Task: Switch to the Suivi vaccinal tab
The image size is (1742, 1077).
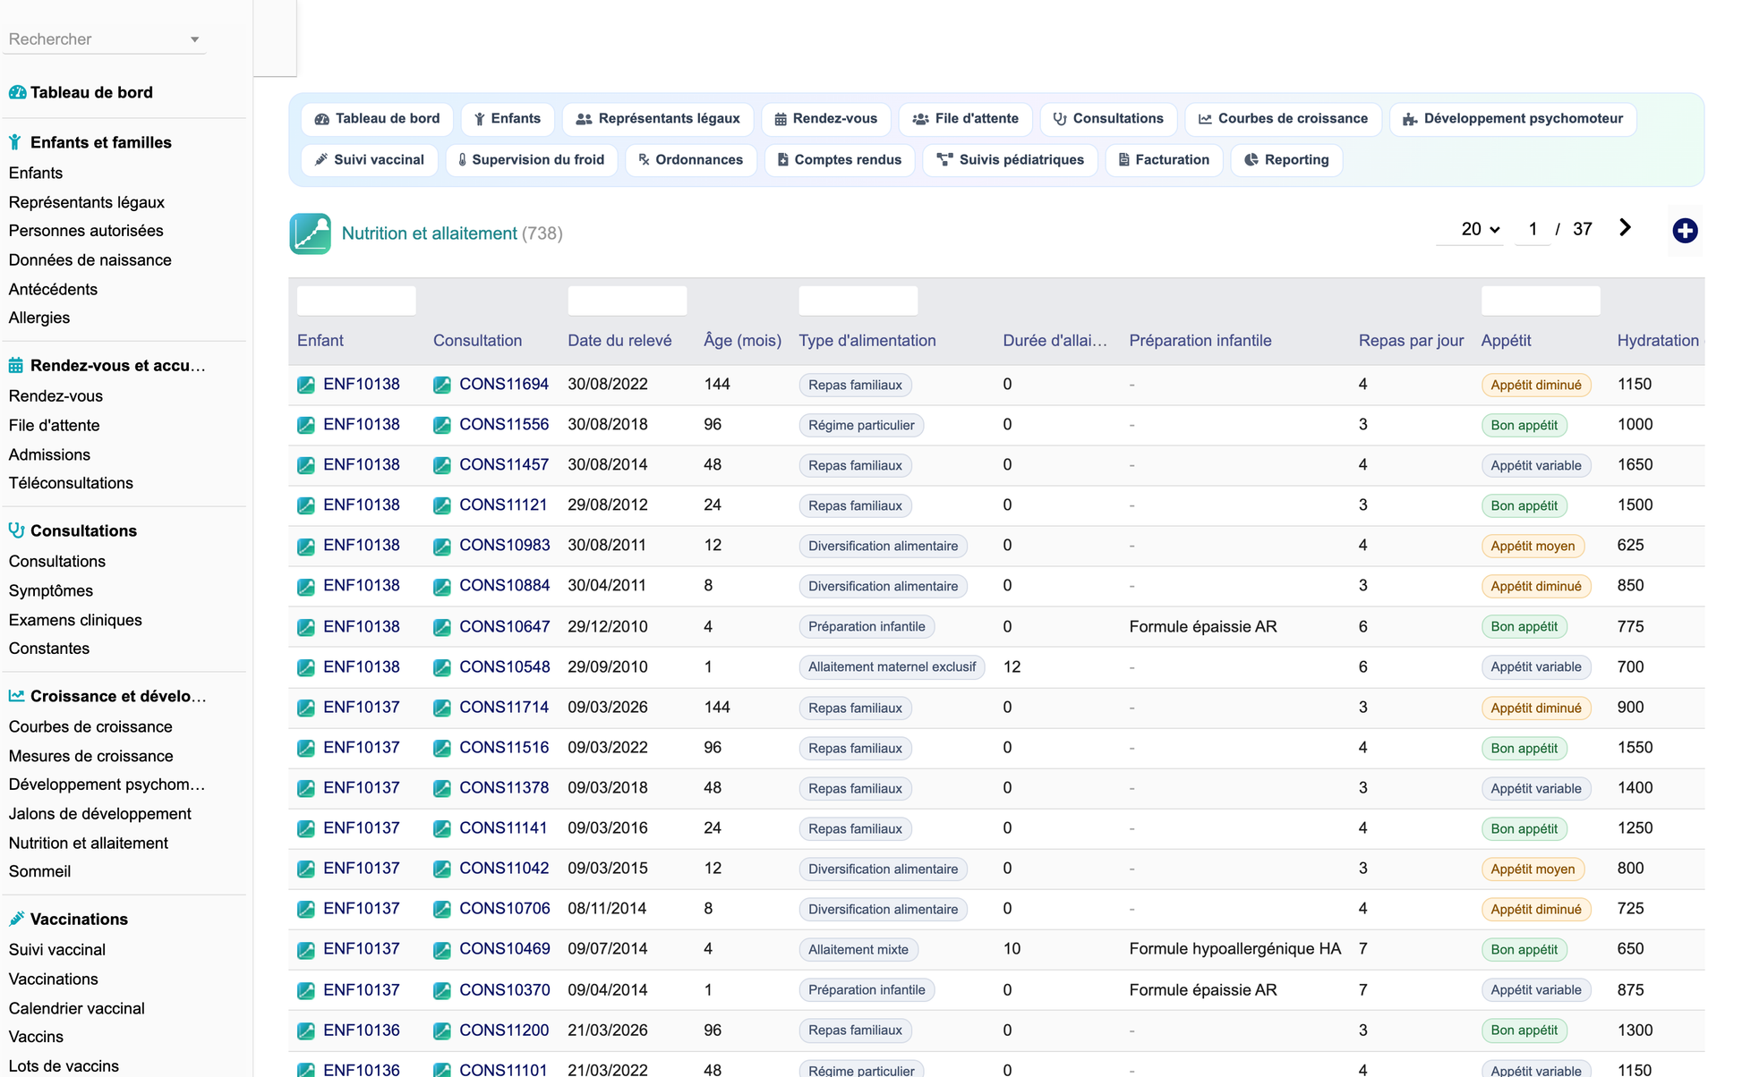Action: (x=369, y=160)
